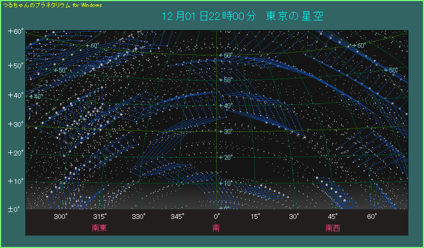Click the +50° grid label near right edge
Screen dimensions: 424x248
coord(391,70)
